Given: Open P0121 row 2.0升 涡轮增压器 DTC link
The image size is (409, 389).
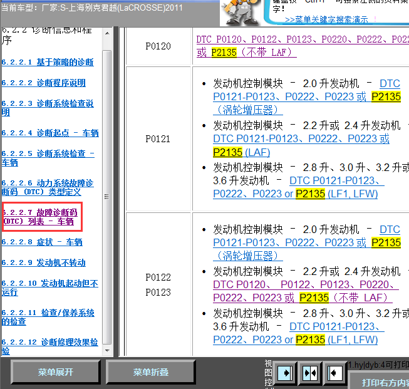Looking at the screenshot, I should (x=307, y=97).
